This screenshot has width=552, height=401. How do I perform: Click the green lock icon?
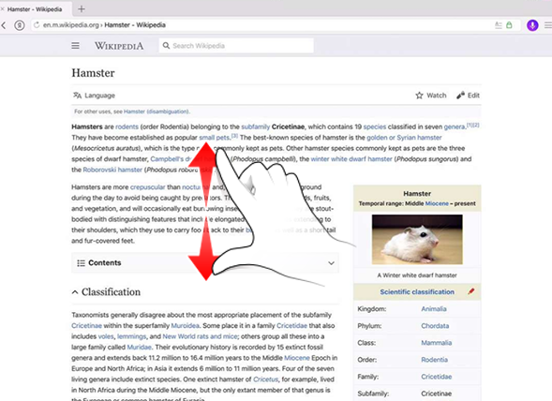pos(509,25)
